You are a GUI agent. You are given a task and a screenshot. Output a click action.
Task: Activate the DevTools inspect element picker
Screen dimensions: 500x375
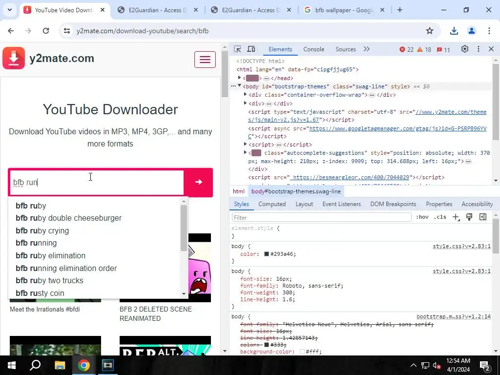click(237, 49)
